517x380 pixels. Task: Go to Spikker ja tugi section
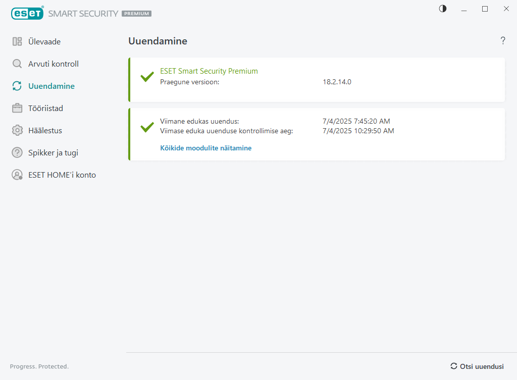53,153
